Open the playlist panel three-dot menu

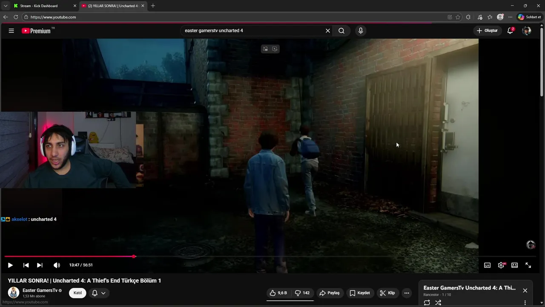point(525,303)
